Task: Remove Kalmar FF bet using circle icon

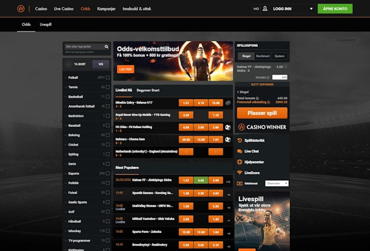Action: tap(285, 67)
